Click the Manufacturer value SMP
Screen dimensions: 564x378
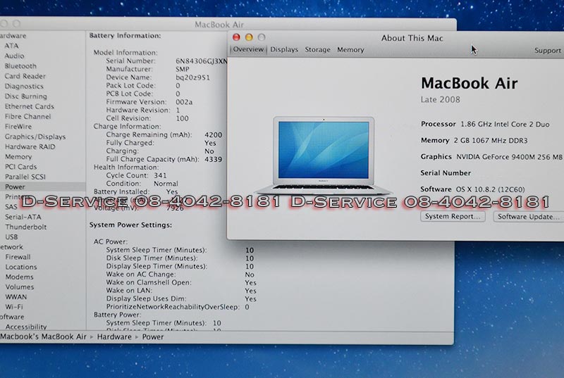pos(183,69)
